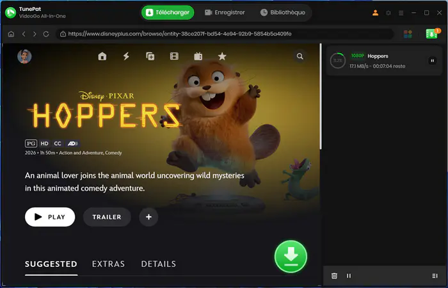Play the Hoppers movie
The width and height of the screenshot is (448, 288).
coord(50,217)
